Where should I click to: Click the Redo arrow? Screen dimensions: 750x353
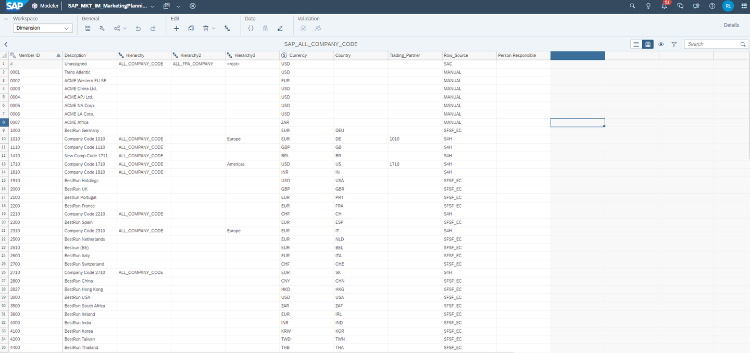153,29
